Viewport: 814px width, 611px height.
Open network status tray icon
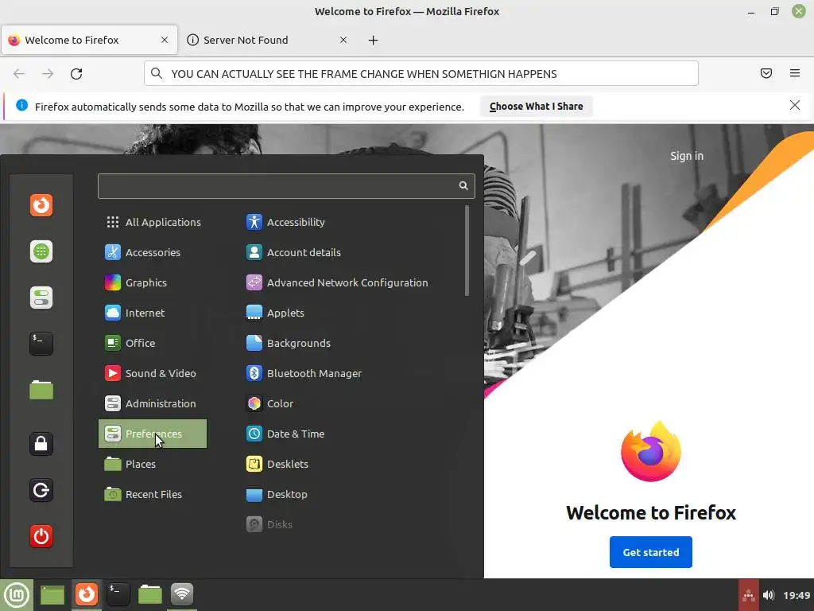[749, 595]
